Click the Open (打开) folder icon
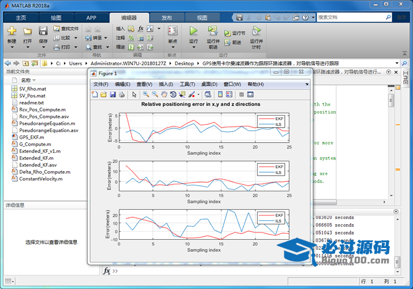The image size is (413, 289). tap(27, 31)
